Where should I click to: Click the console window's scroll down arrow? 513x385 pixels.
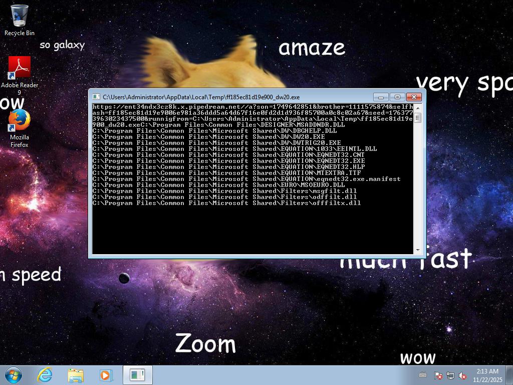417,250
